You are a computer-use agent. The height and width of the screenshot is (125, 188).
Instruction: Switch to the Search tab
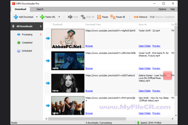coord(40,9)
